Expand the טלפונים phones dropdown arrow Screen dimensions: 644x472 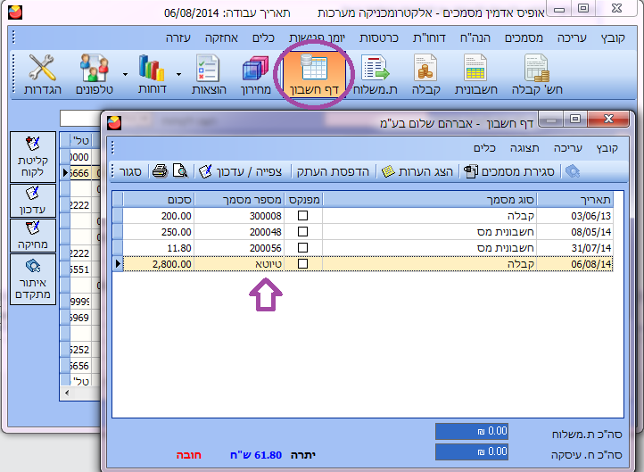[124, 76]
